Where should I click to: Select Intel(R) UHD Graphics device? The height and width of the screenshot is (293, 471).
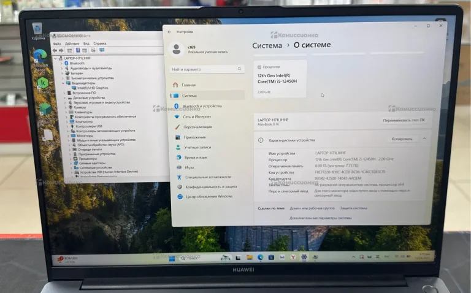(90, 88)
